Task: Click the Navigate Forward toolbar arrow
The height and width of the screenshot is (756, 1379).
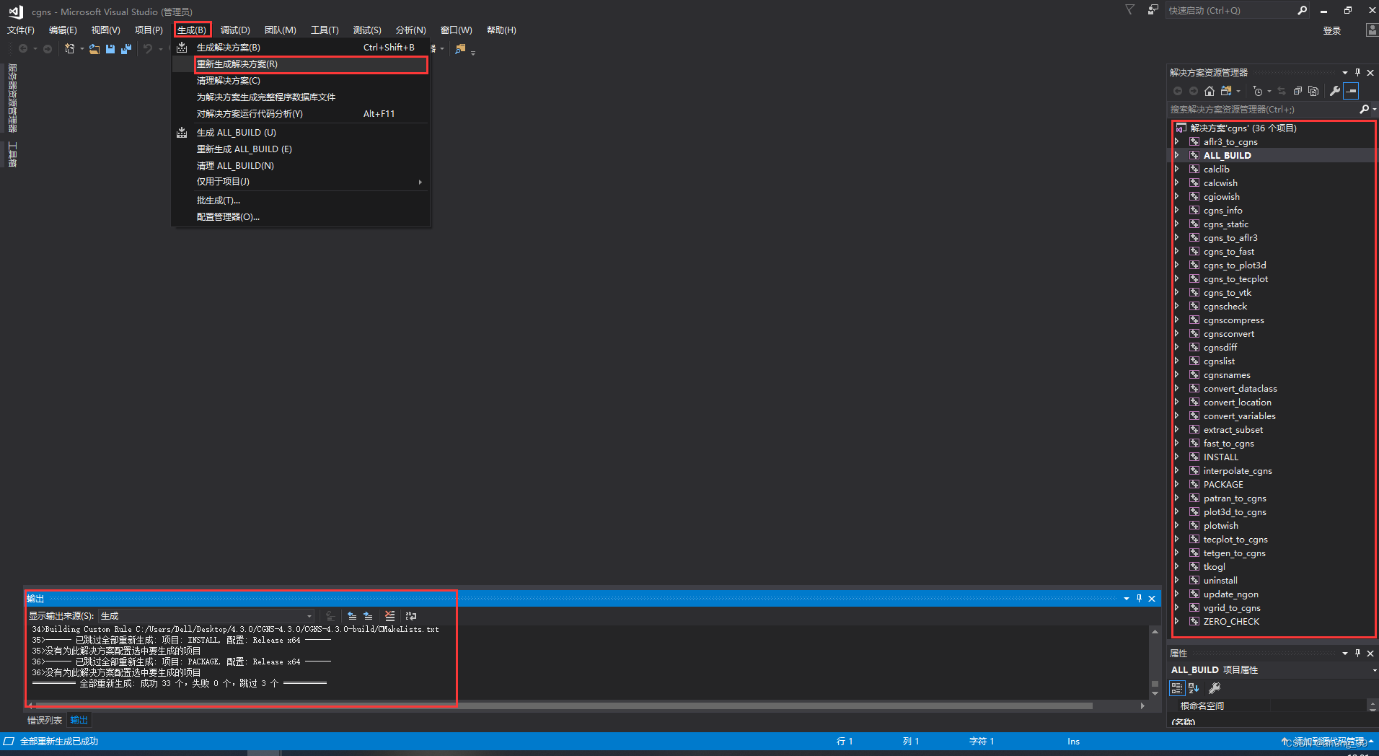Action: coord(48,48)
